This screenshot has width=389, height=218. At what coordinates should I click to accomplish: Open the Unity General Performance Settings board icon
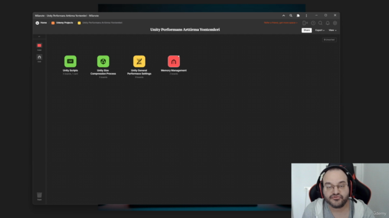tap(139, 61)
